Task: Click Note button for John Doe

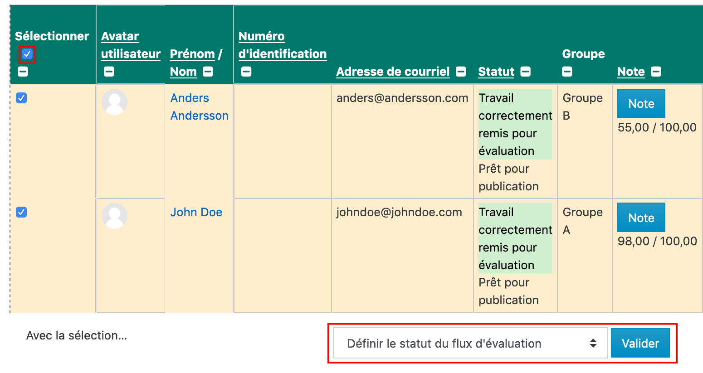Action: click(641, 218)
